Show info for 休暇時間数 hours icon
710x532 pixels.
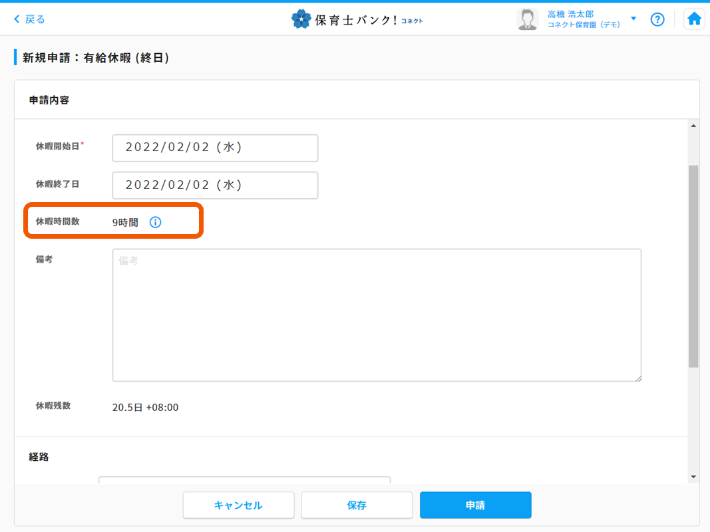155,222
